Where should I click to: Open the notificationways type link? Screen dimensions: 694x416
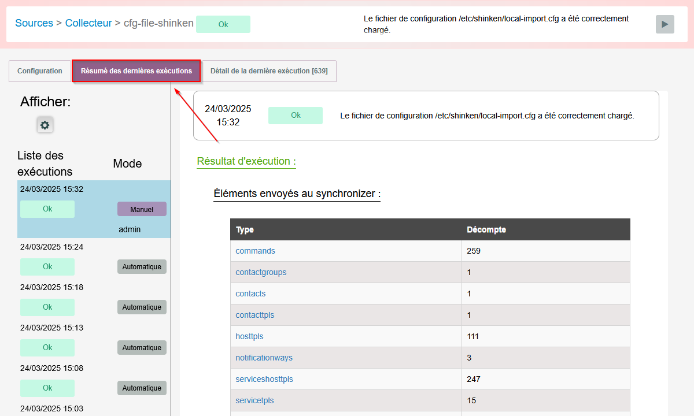264,358
